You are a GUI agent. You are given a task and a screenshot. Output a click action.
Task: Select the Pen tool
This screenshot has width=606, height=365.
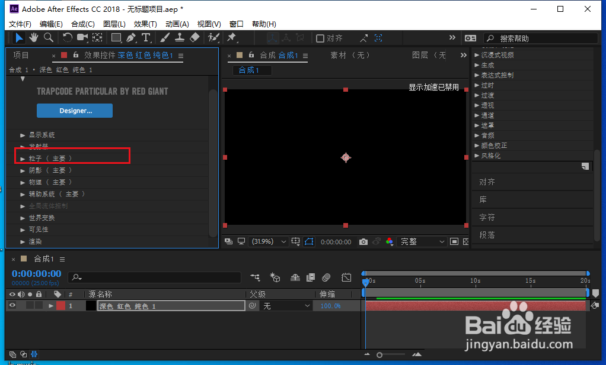click(x=131, y=38)
